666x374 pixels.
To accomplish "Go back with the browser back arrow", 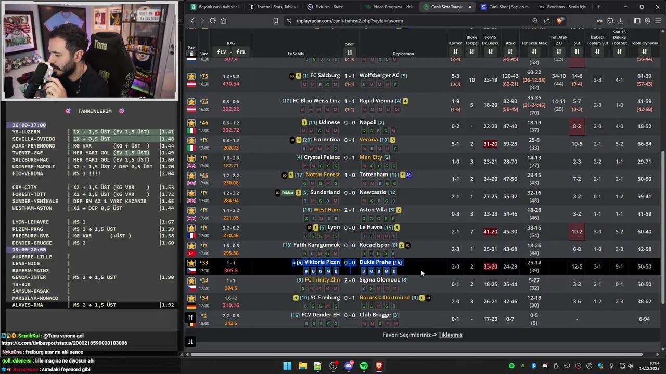I will (x=192, y=21).
